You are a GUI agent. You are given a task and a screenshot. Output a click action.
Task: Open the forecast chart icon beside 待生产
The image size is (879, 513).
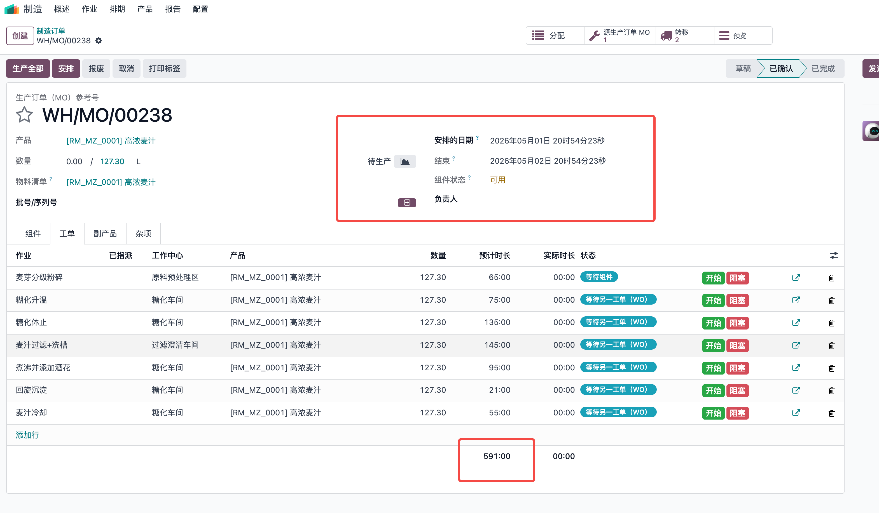pos(405,161)
